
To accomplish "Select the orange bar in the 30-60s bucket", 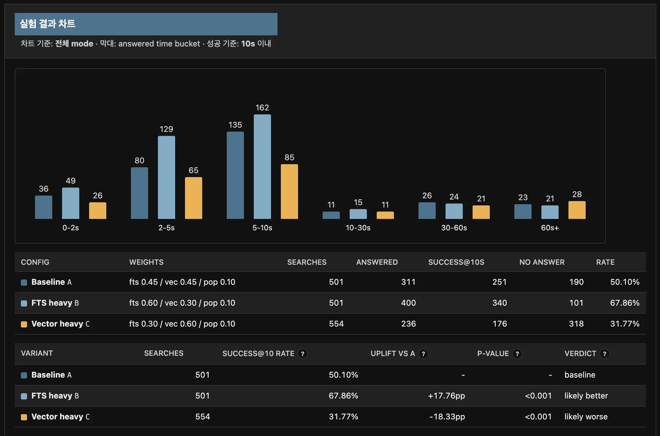I will point(481,212).
